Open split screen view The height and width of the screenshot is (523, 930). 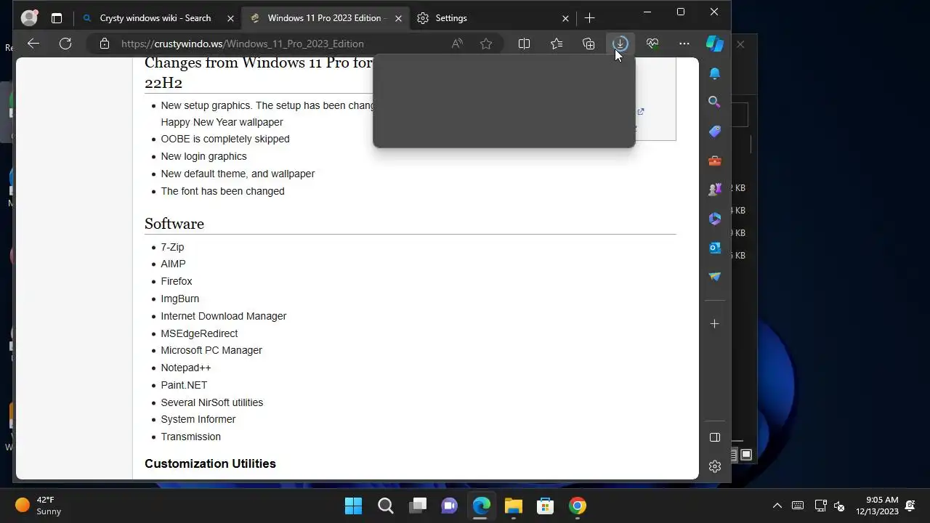pos(524,44)
